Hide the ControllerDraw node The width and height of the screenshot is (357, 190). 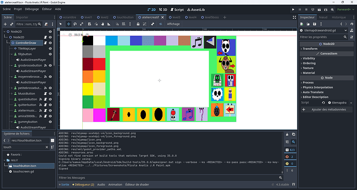coord(50,43)
